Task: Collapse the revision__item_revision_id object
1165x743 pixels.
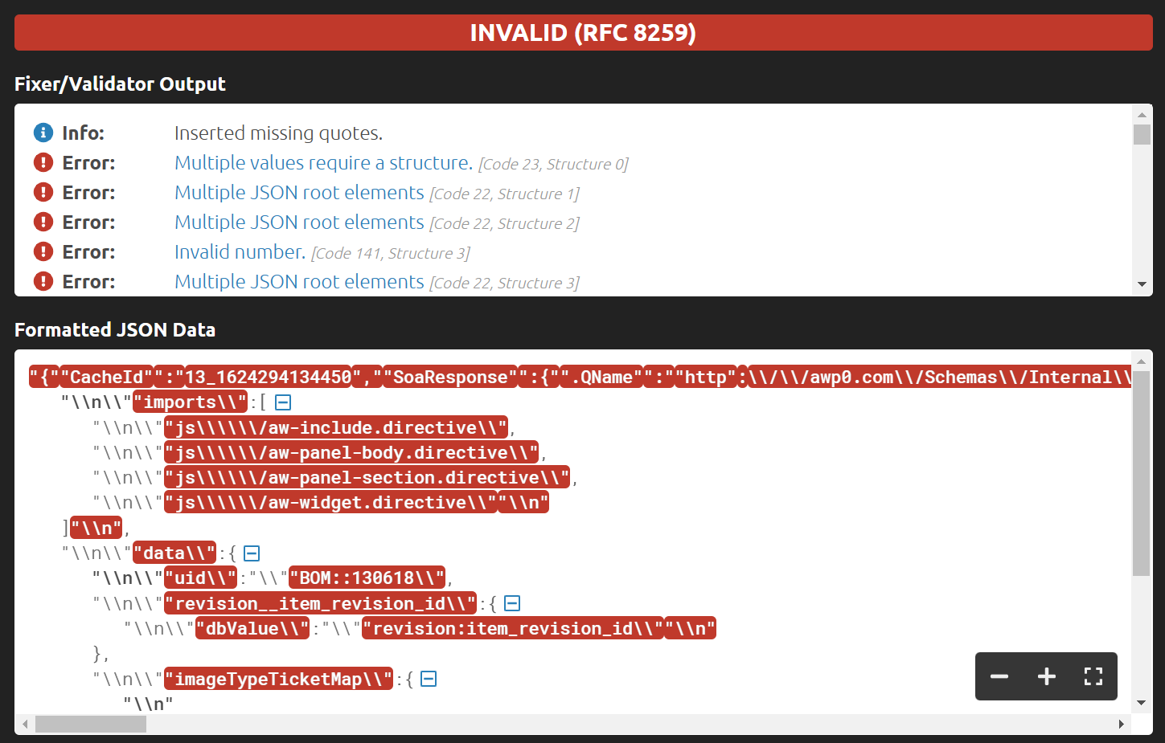Action: coord(511,603)
